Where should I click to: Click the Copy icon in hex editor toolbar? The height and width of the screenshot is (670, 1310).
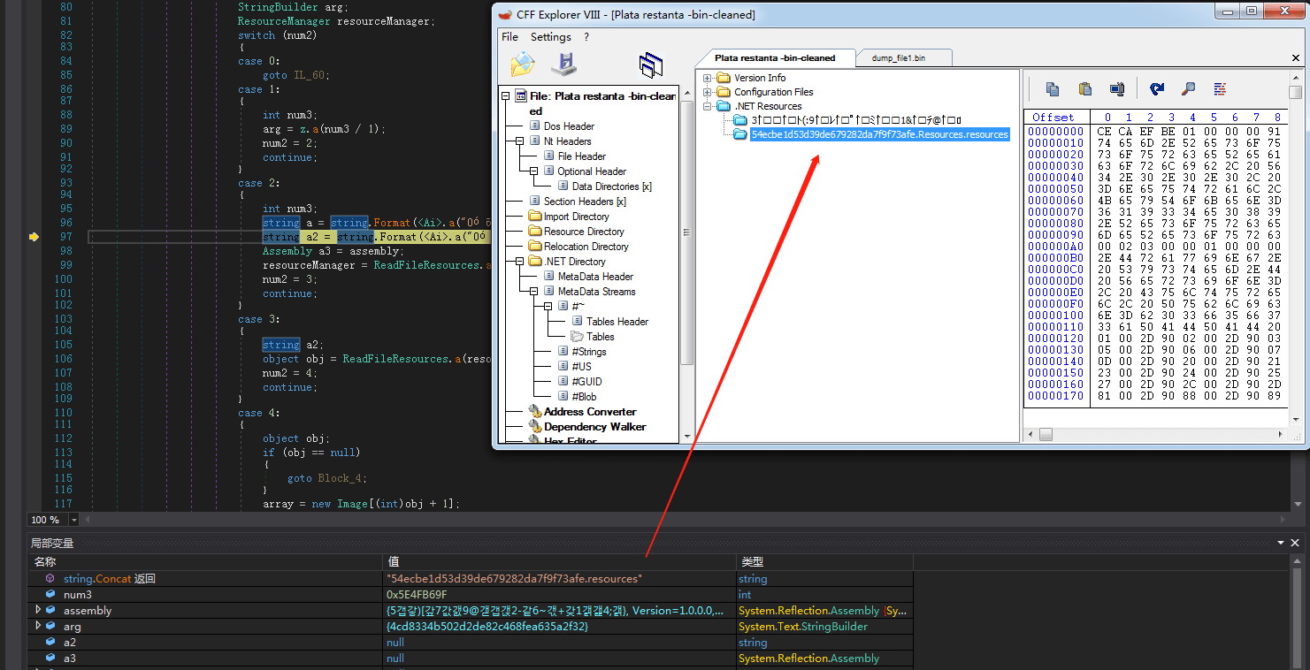1053,88
